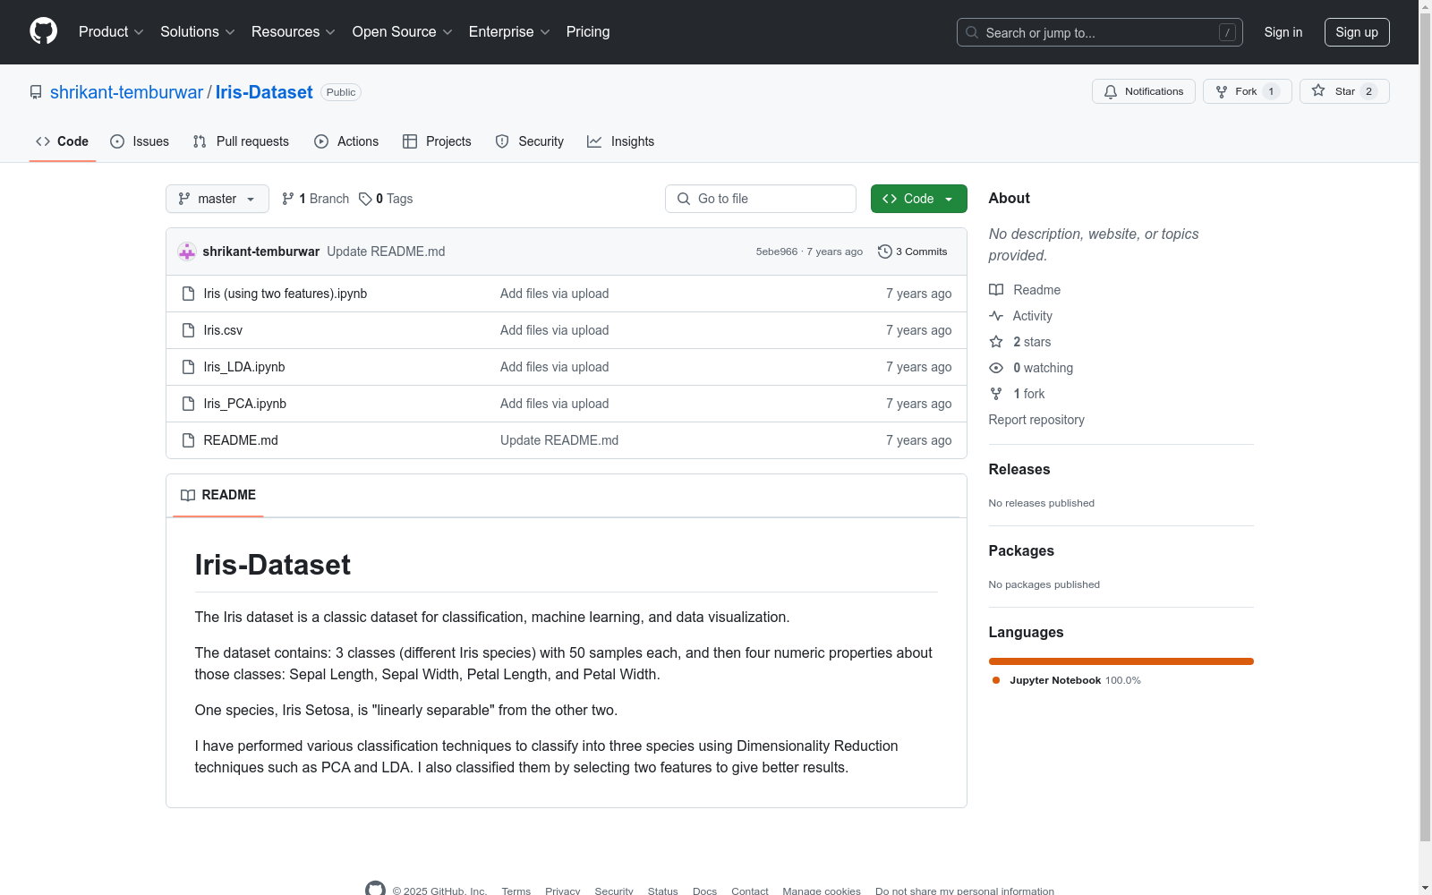1432x895 pixels.
Task: Click the Sign up button
Action: coord(1357,32)
